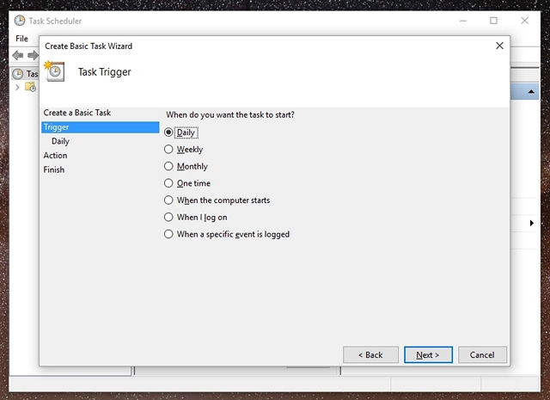The width and height of the screenshot is (550, 400).
Task: Click the Back button
Action: point(370,354)
